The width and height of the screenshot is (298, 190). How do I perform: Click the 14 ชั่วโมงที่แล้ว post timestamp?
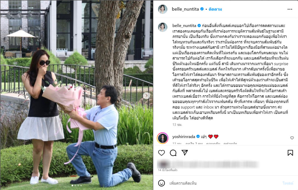tap(168, 170)
